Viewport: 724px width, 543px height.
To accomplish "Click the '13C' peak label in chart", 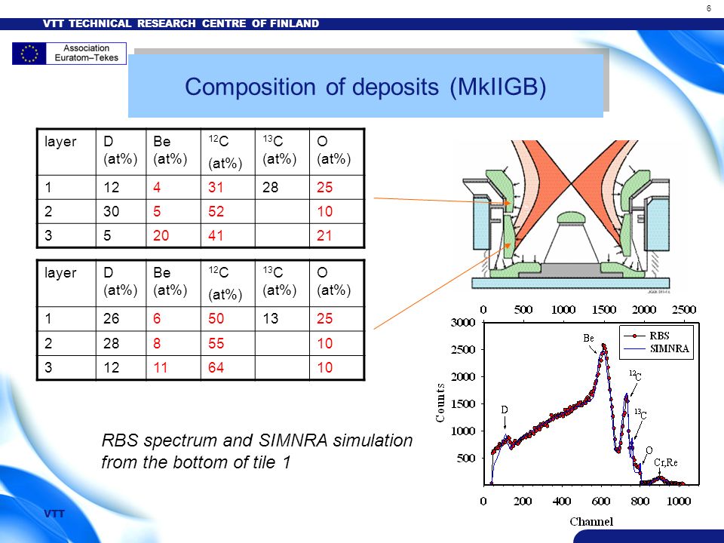I will coord(640,414).
